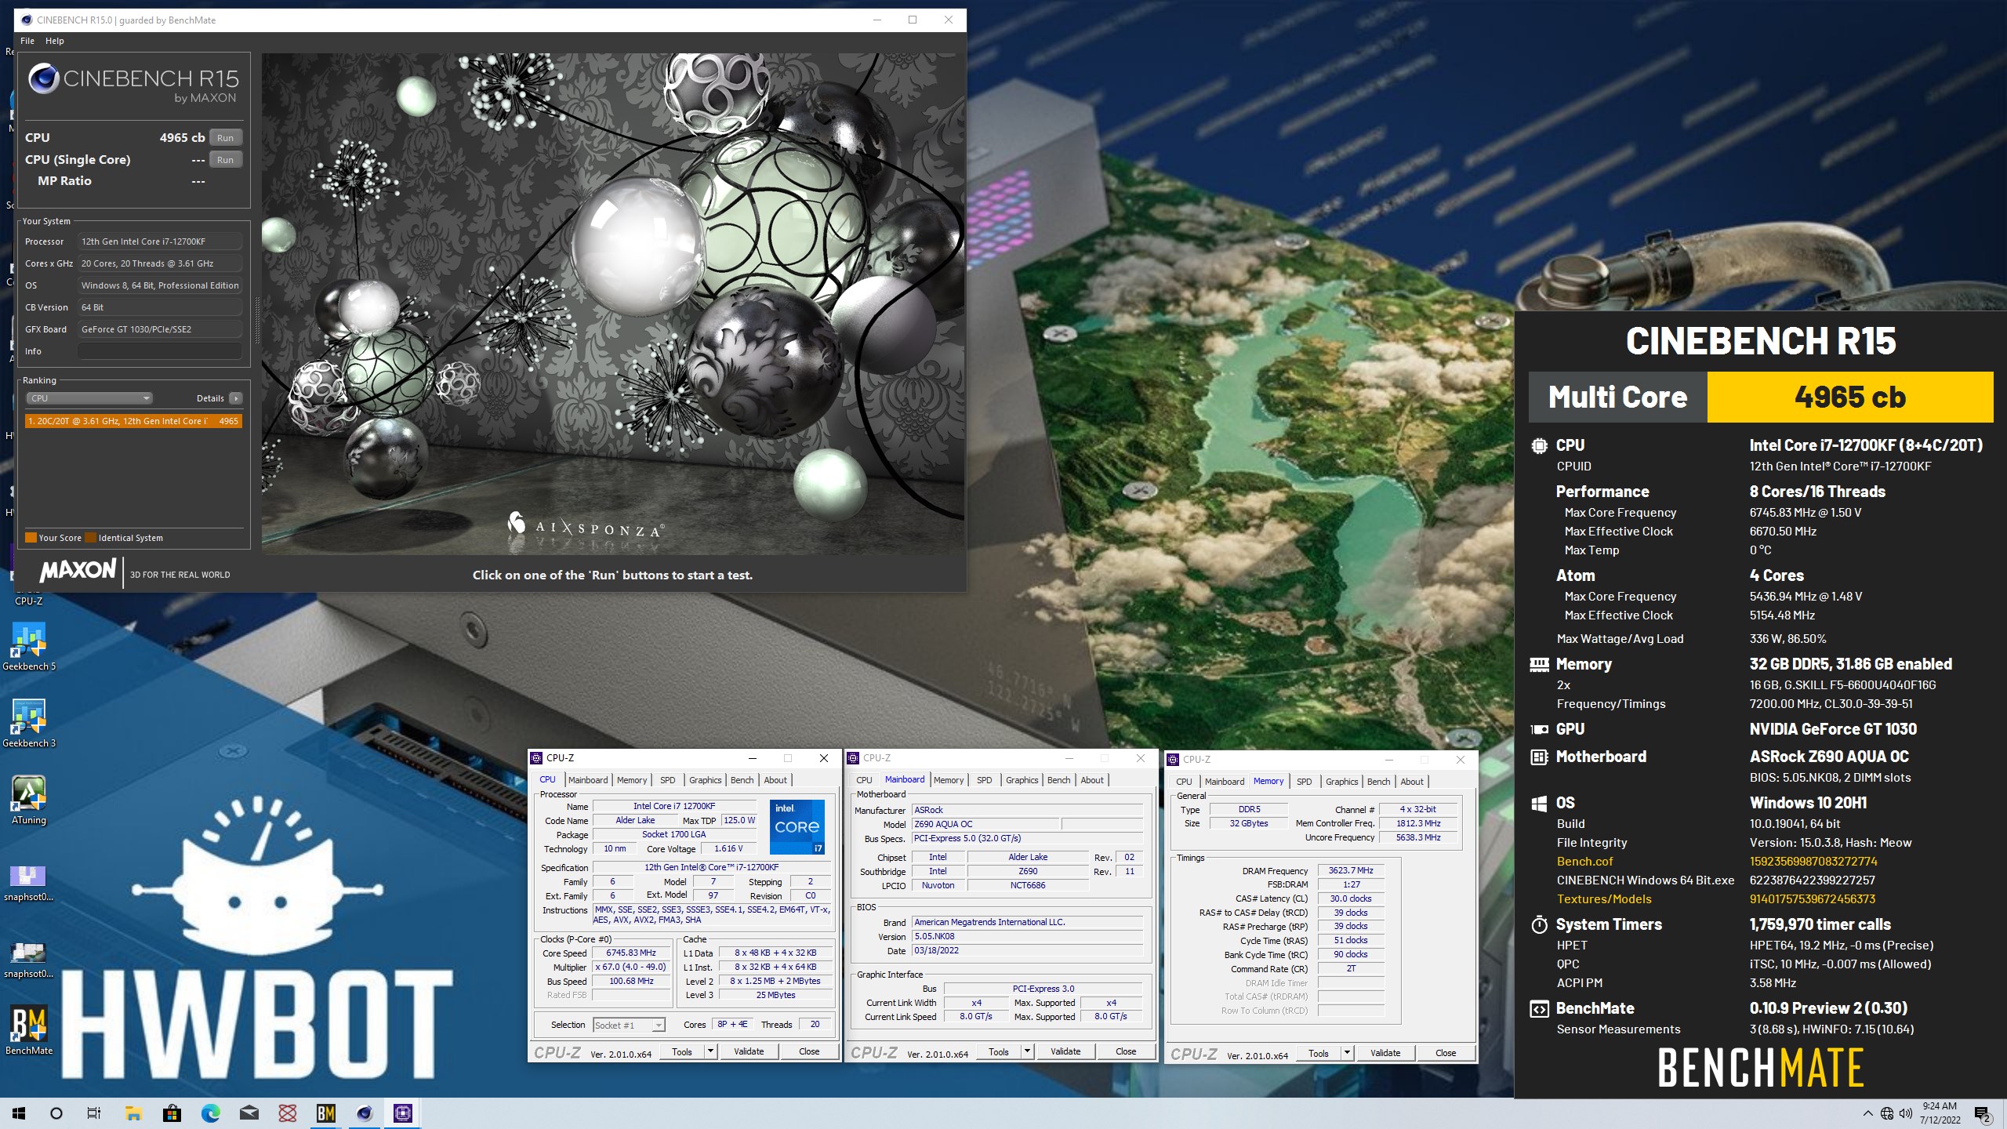Screen dimensions: 2007x1129
Task: Select SPD tab in second CPU-Z window
Action: [984, 780]
